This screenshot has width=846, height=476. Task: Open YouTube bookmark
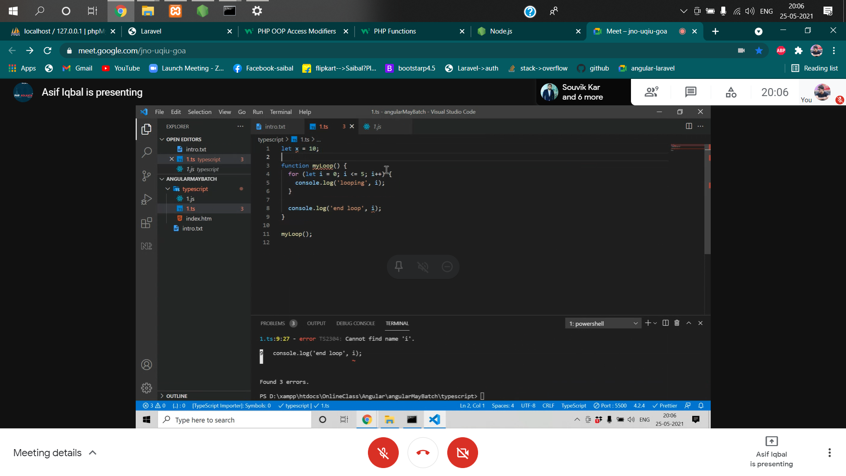click(121, 68)
